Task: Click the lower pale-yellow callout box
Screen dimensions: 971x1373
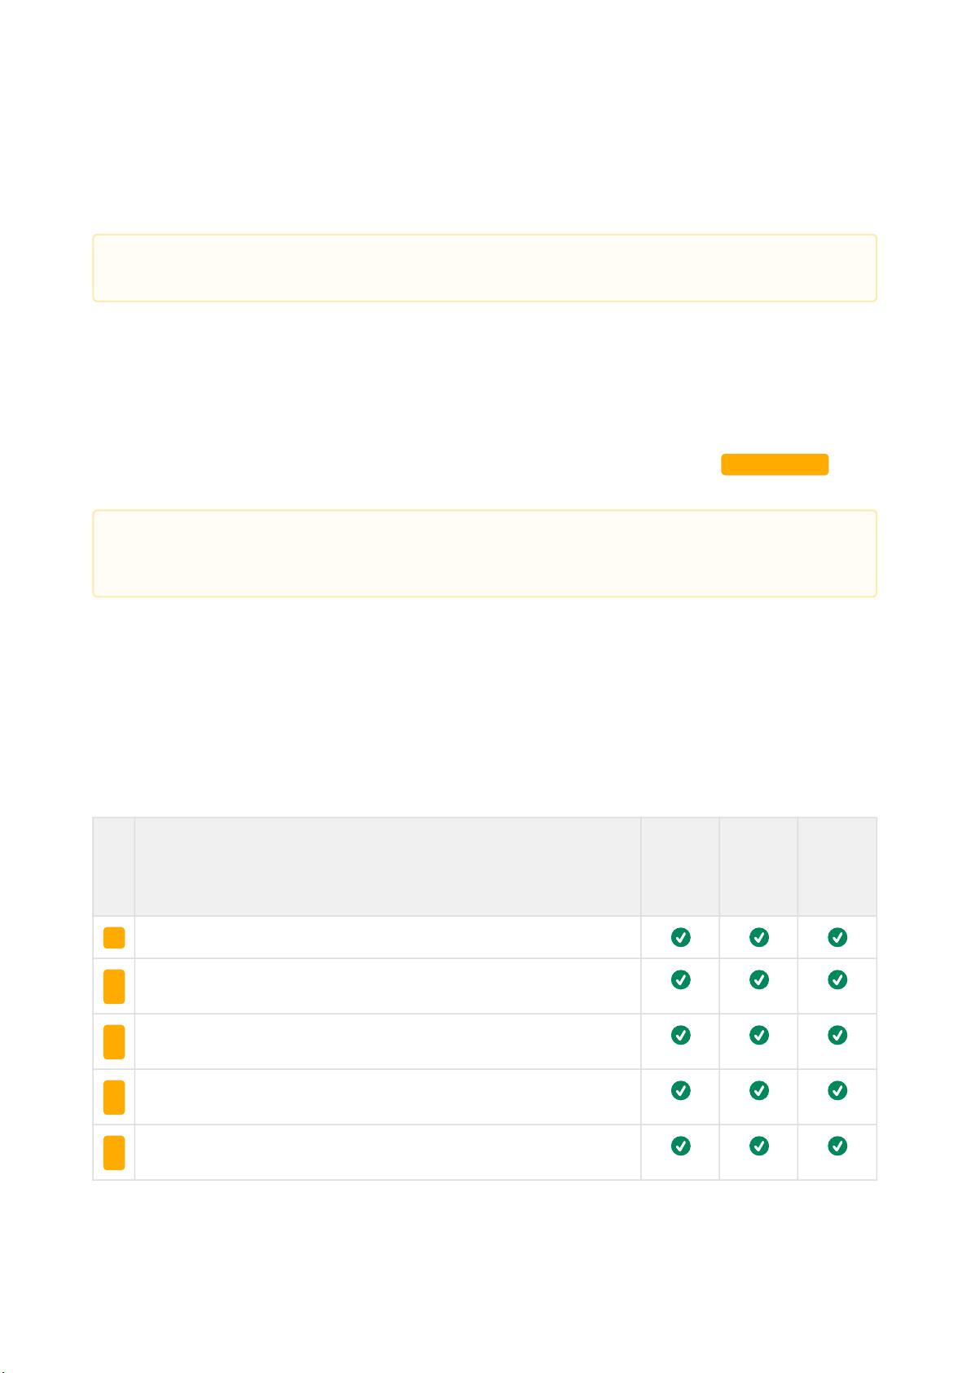Action: point(485,553)
